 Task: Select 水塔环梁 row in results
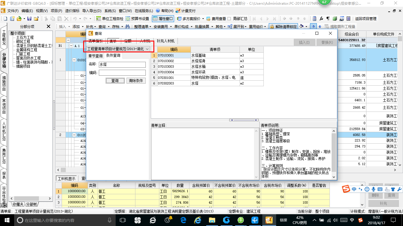coord(207,72)
